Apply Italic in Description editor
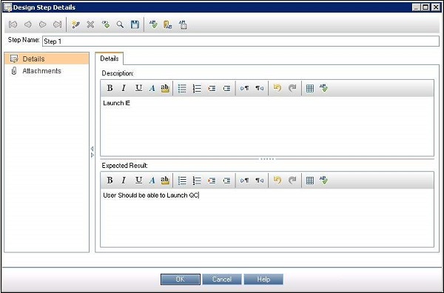Screen dimensions: 444x293 click(x=124, y=88)
